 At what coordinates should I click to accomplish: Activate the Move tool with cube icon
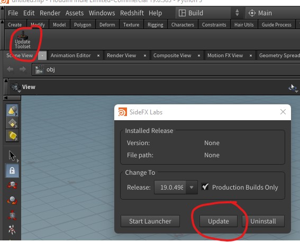(x=12, y=185)
